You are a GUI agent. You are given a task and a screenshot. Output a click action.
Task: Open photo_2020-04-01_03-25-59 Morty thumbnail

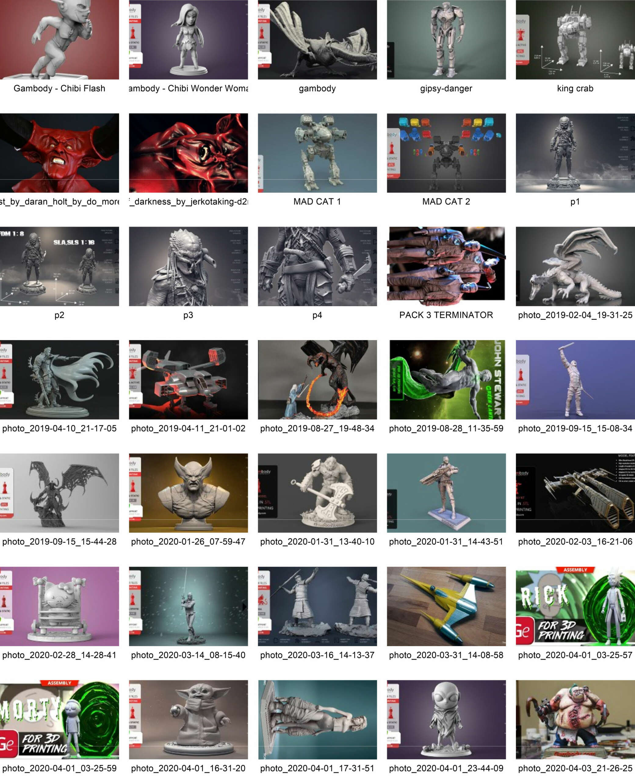point(59,720)
